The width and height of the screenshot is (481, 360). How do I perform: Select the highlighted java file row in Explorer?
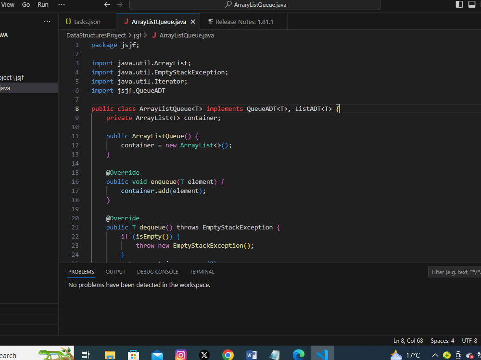point(29,88)
